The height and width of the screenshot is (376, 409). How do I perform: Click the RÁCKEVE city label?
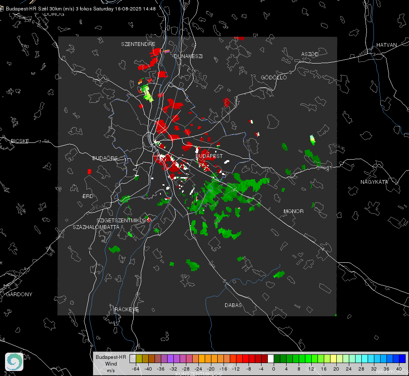(127, 309)
